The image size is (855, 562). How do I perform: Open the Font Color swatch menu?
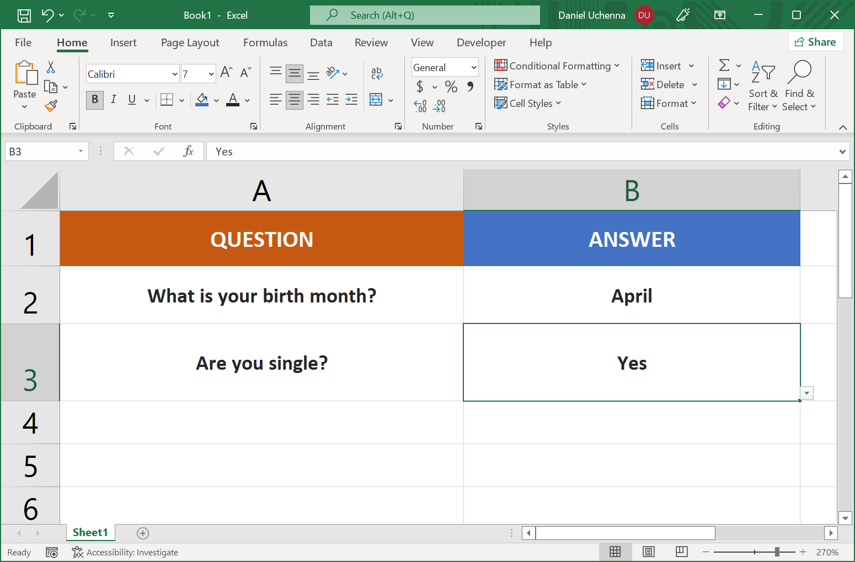(245, 100)
